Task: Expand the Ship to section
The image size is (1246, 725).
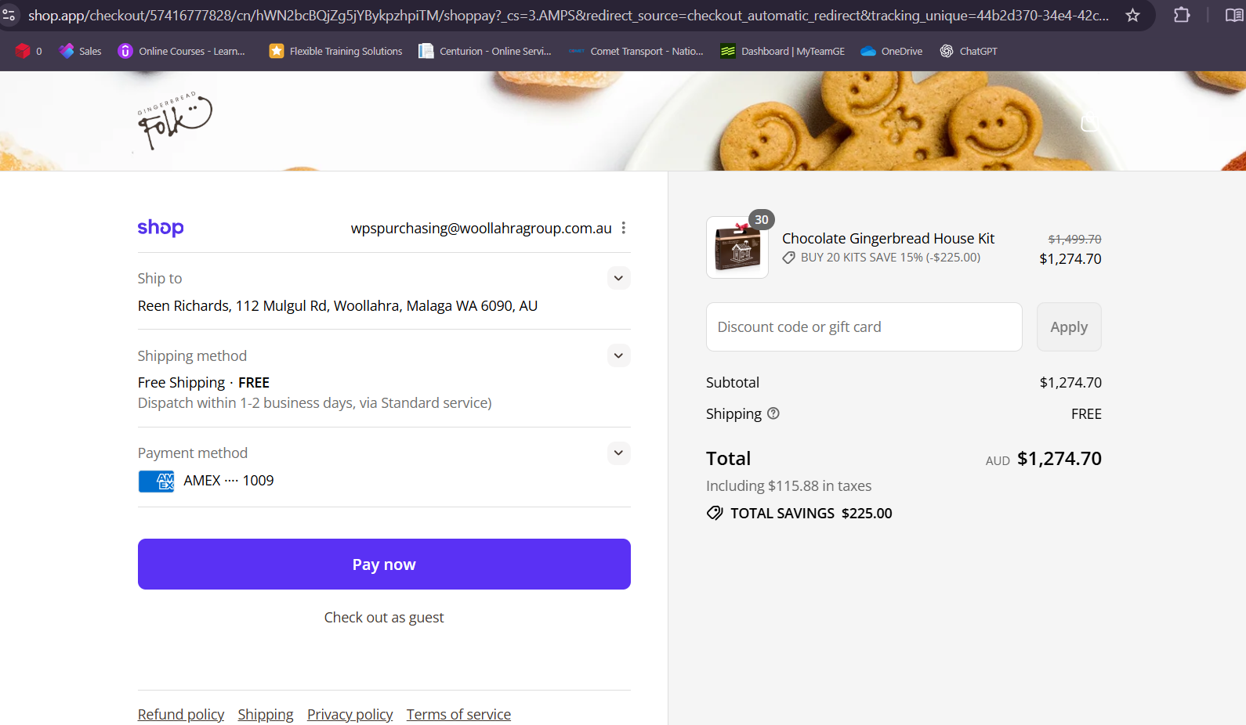Action: point(618,278)
